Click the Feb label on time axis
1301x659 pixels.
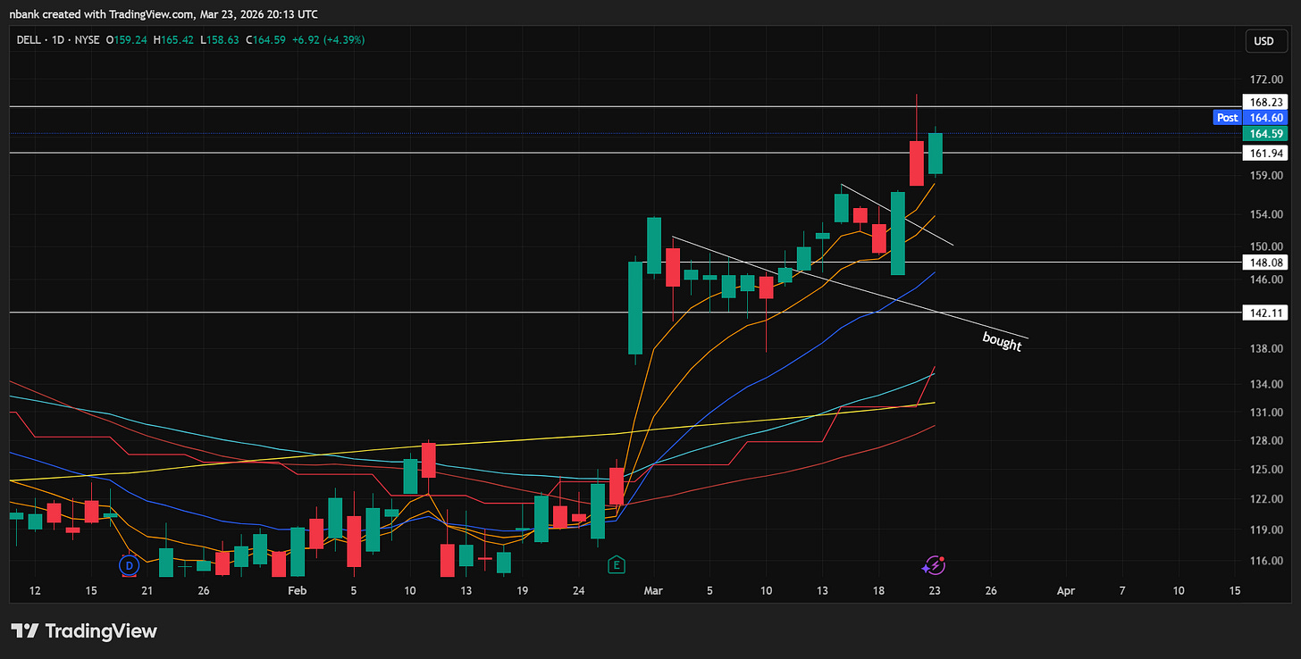297,591
